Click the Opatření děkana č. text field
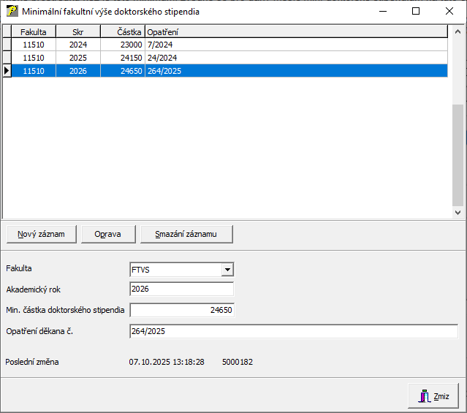The image size is (467, 413). click(293, 331)
